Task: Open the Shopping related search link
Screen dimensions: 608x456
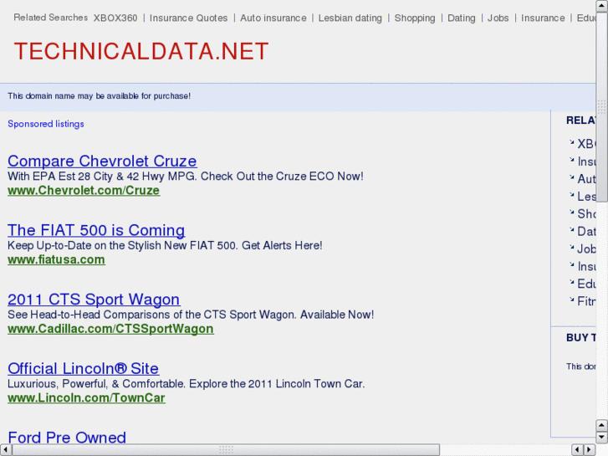Action: (x=415, y=18)
